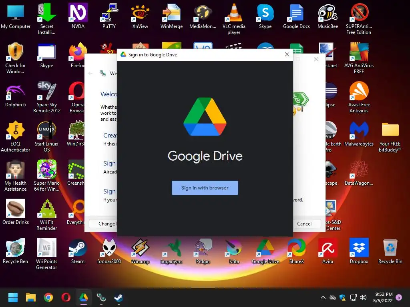The width and height of the screenshot is (410, 307).
Task: Open SUPERAnti... Free Edition desktop icon
Action: coord(359,19)
